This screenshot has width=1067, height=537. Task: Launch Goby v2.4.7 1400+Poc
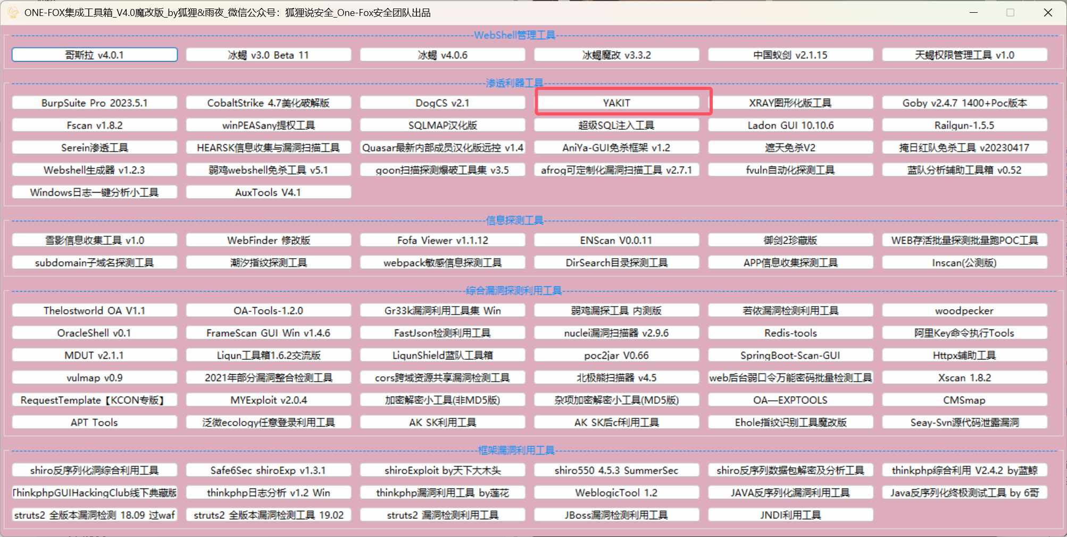point(964,103)
